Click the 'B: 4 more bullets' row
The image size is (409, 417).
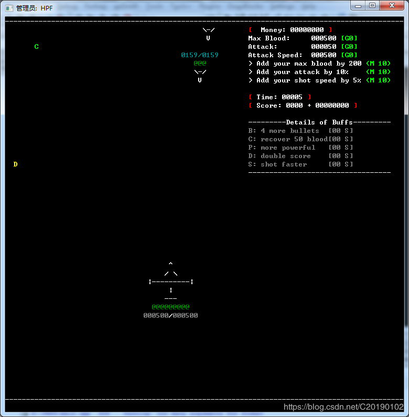300,131
